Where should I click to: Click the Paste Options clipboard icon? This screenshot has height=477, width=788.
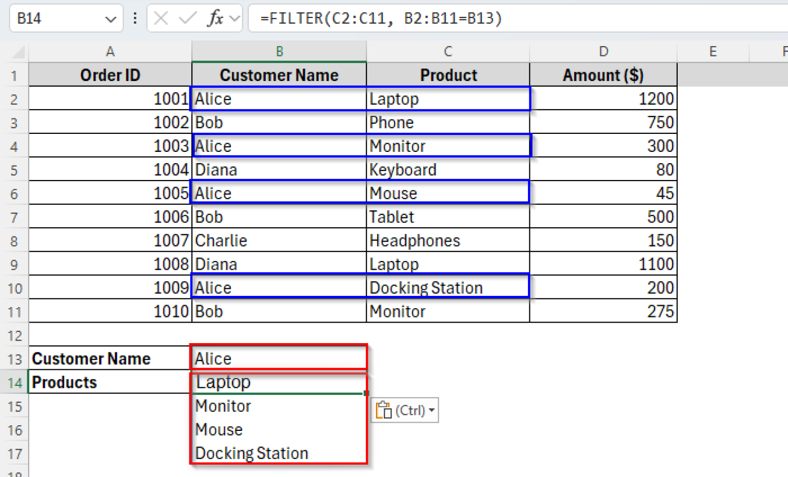coord(385,410)
